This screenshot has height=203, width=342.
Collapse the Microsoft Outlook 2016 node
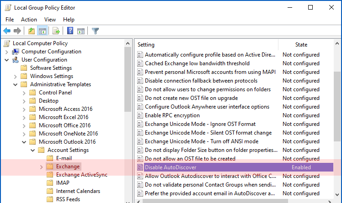24,142
